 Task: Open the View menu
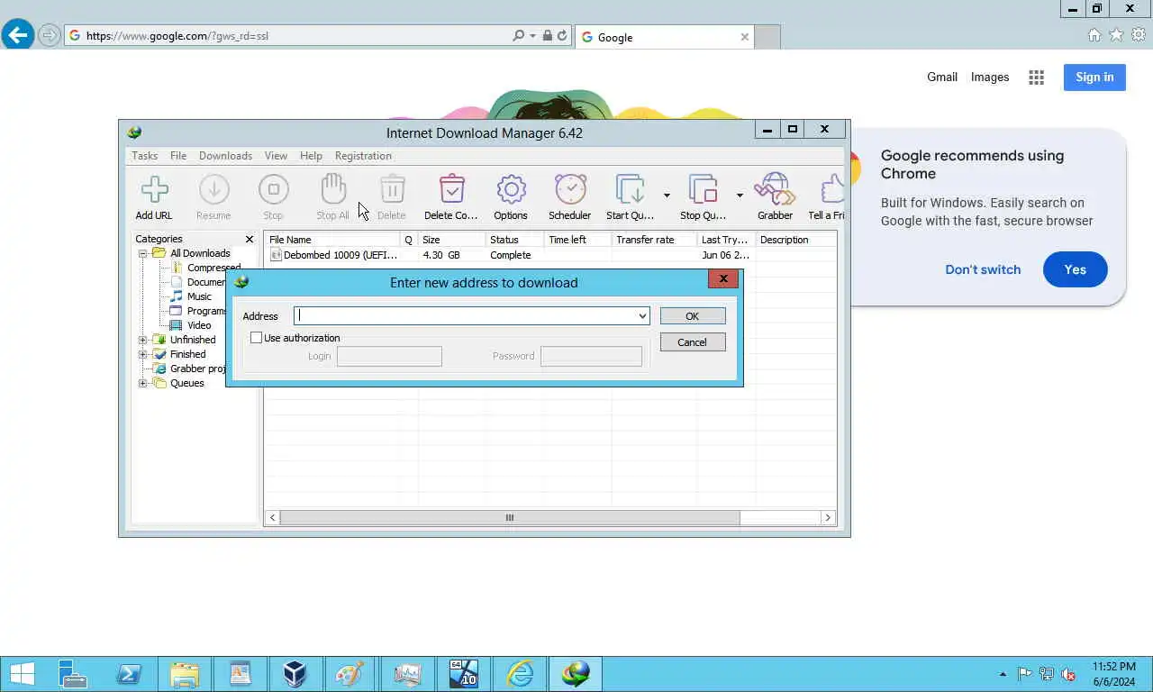276,156
